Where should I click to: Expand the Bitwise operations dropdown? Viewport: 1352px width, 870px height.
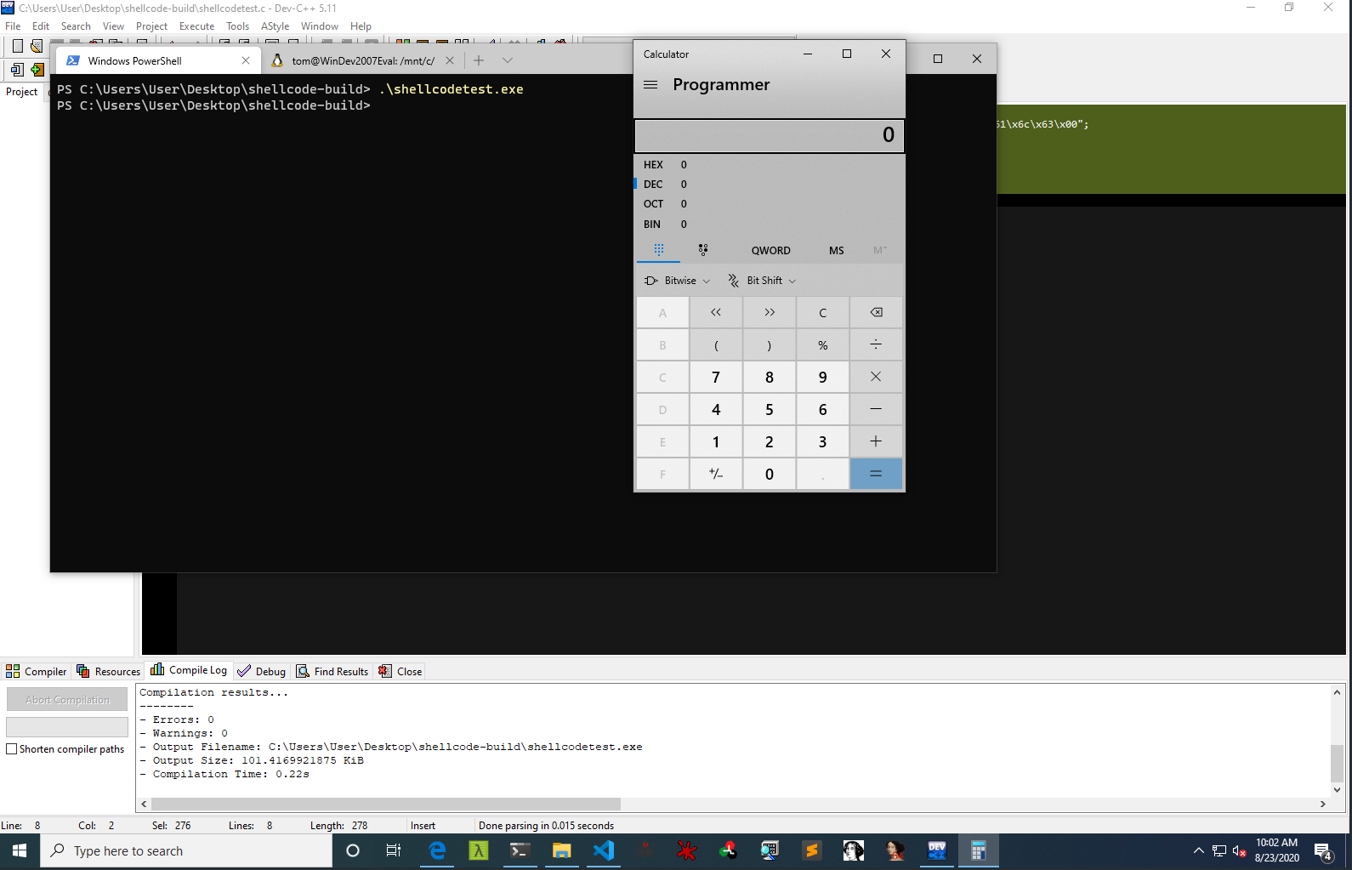(677, 281)
